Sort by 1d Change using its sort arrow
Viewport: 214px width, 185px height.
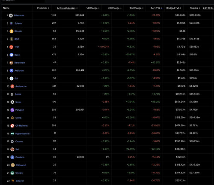tap(99, 8)
